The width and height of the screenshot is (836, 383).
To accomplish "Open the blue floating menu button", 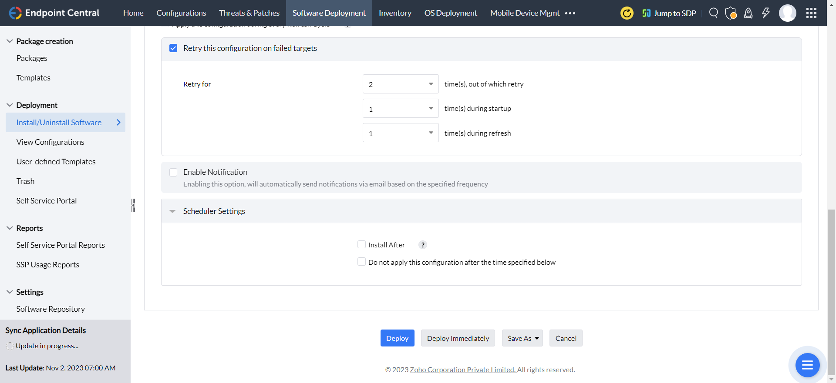I will pos(807,365).
